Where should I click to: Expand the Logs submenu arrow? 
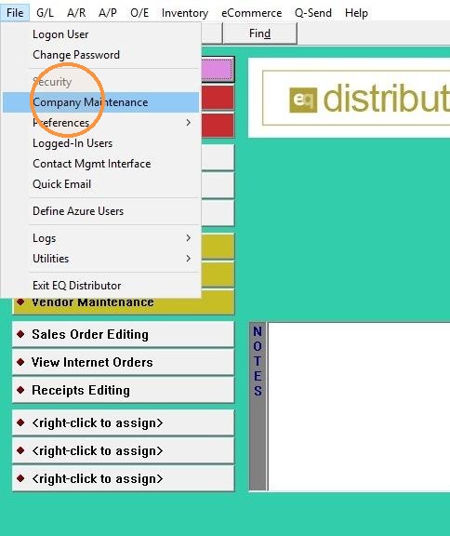[x=189, y=238]
